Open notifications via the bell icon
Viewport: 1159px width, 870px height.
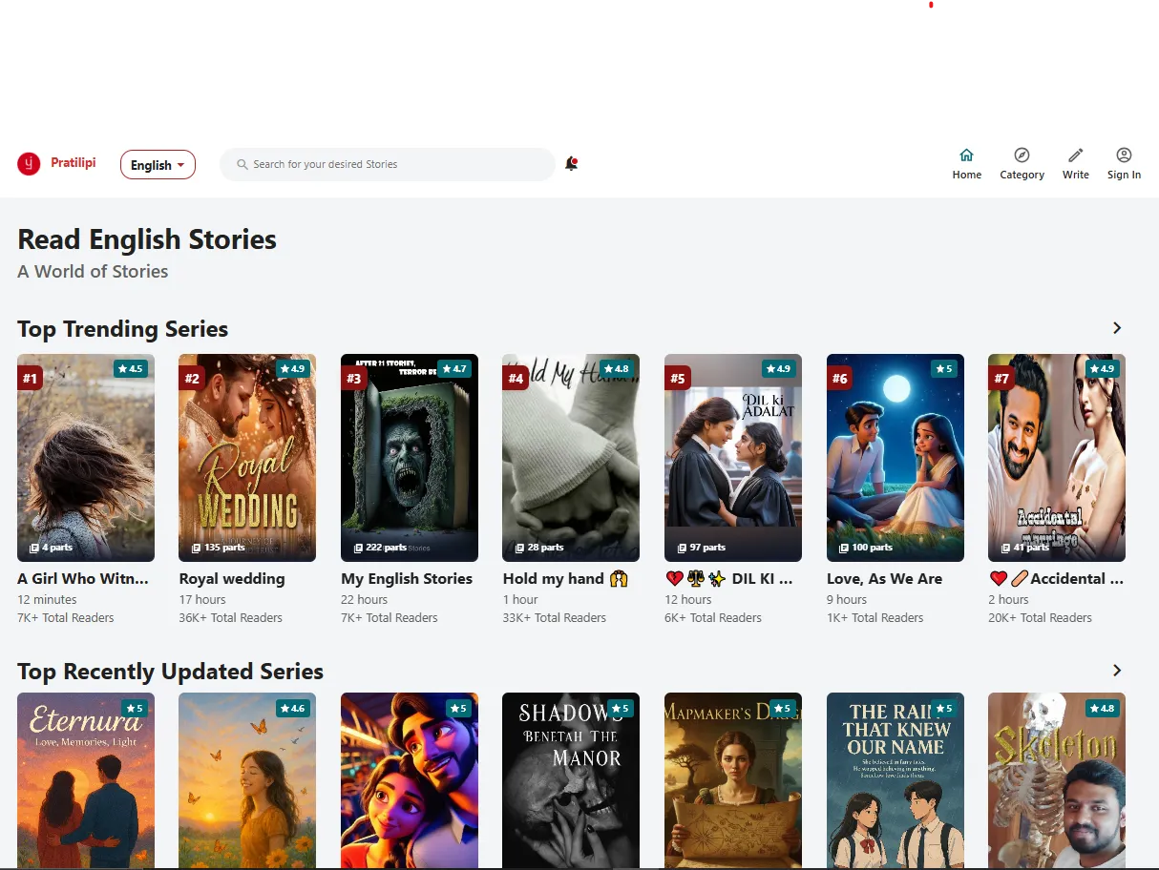(x=571, y=163)
